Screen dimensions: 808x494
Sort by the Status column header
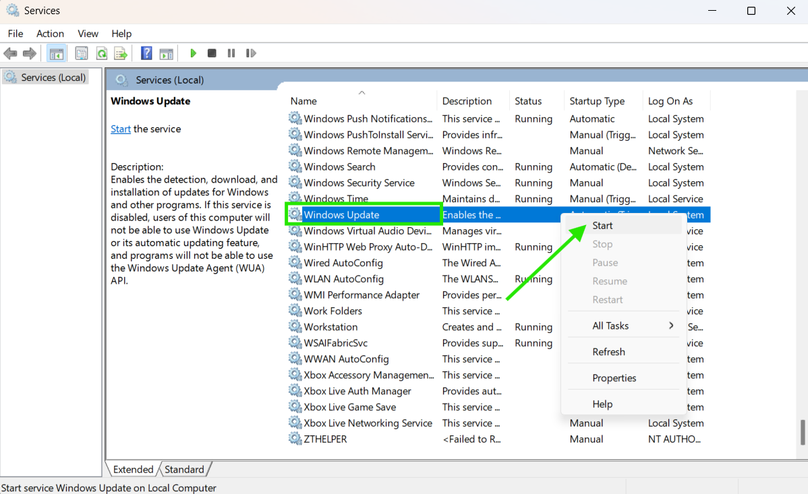536,101
